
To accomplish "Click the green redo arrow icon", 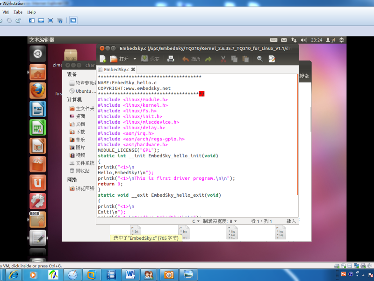I will [x=208, y=59].
